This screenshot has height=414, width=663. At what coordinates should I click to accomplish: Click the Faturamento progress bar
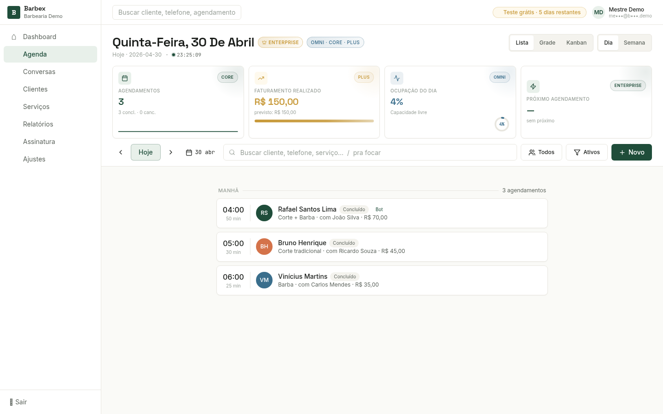314,121
